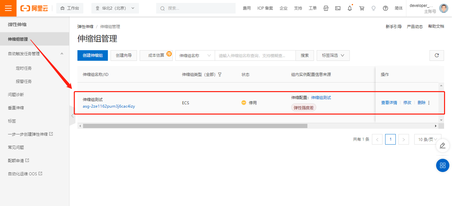Open the feedback pencil floating button

pyautogui.click(x=443, y=146)
